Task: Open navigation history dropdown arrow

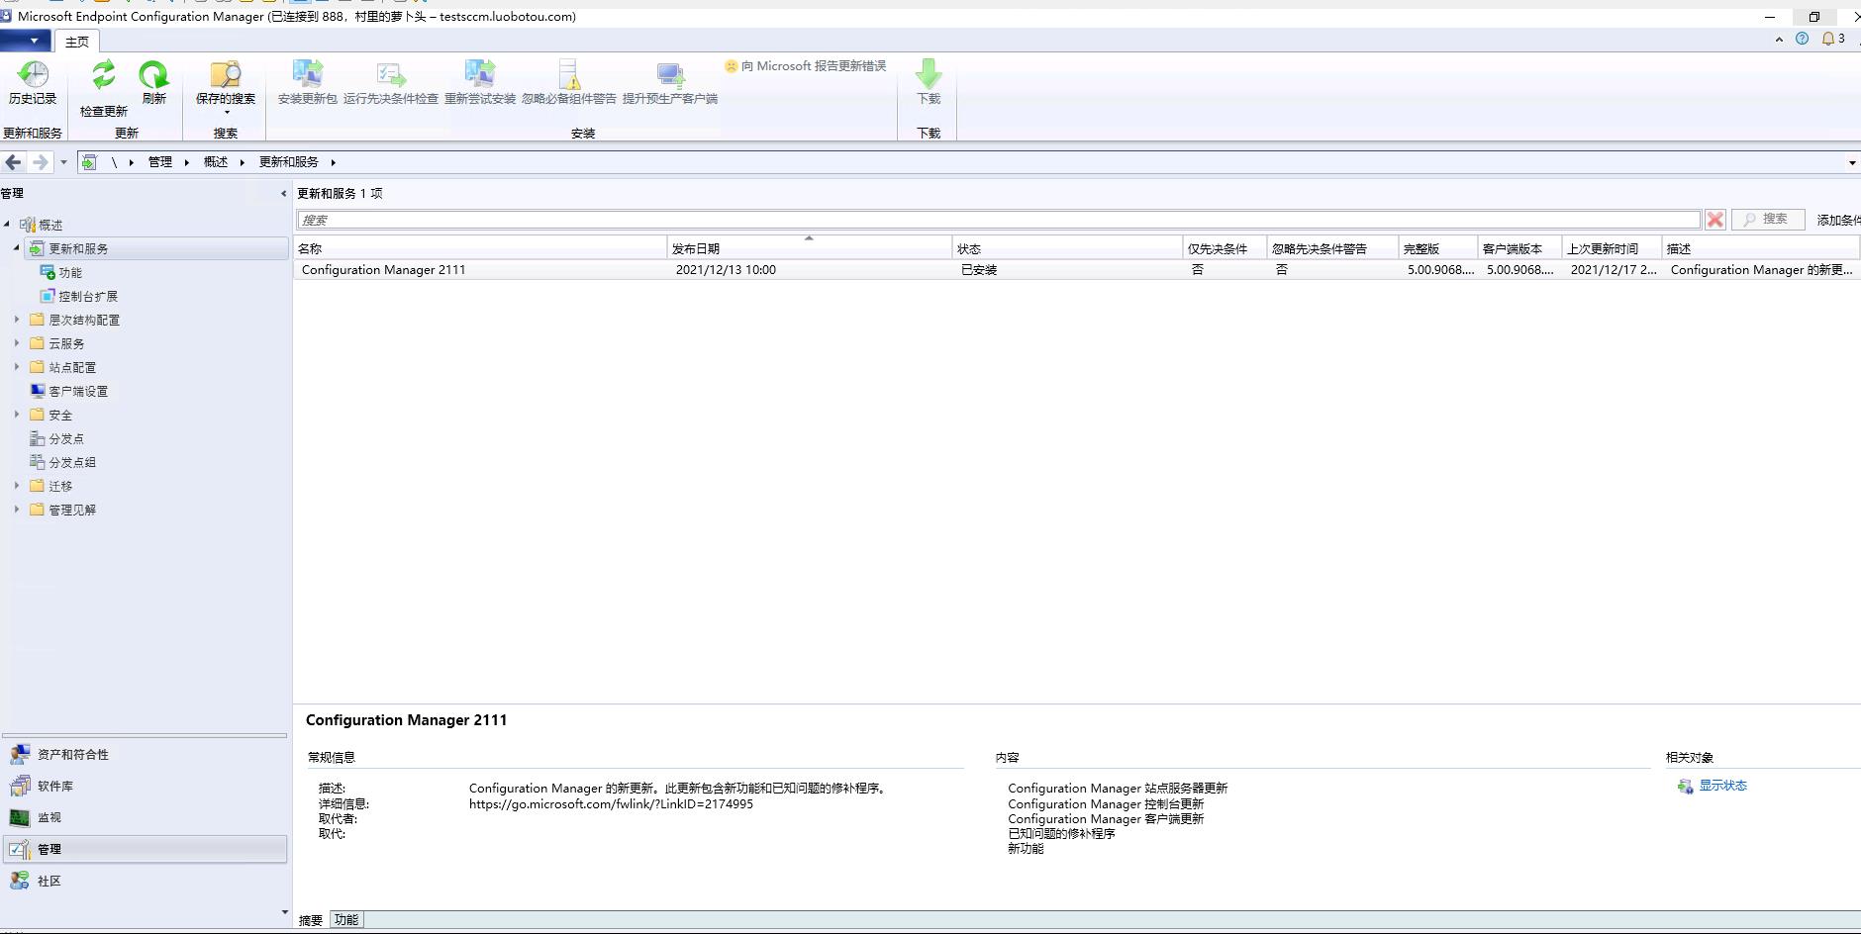Action: coord(63,162)
